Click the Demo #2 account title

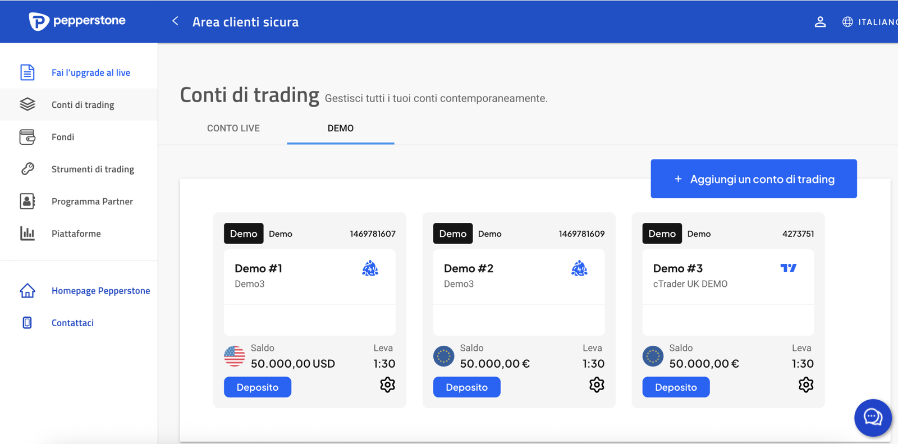pos(469,268)
